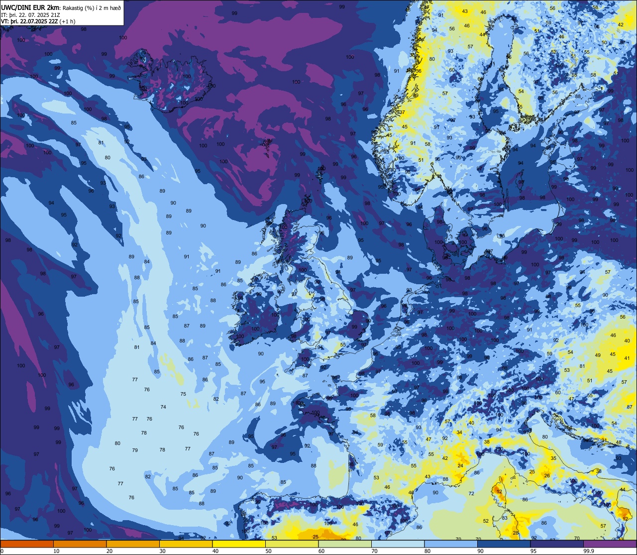Click legend scale label '20'
Viewport: 637px width, 555px height.
pyautogui.click(x=109, y=551)
